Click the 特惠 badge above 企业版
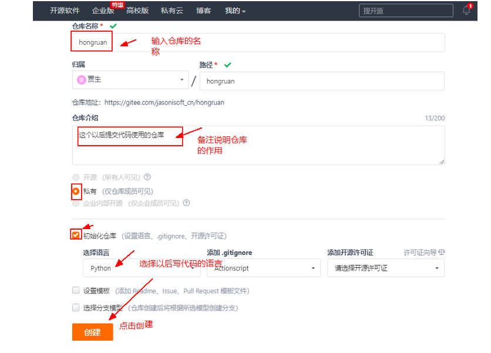Image resolution: width=491 pixels, height=353 pixels. point(117,4)
